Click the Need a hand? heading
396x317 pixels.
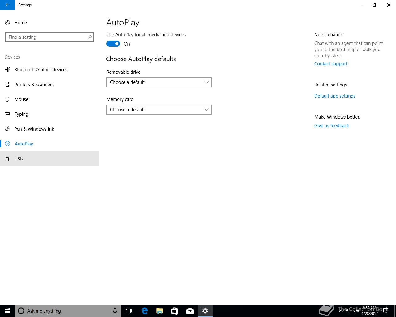(329, 35)
